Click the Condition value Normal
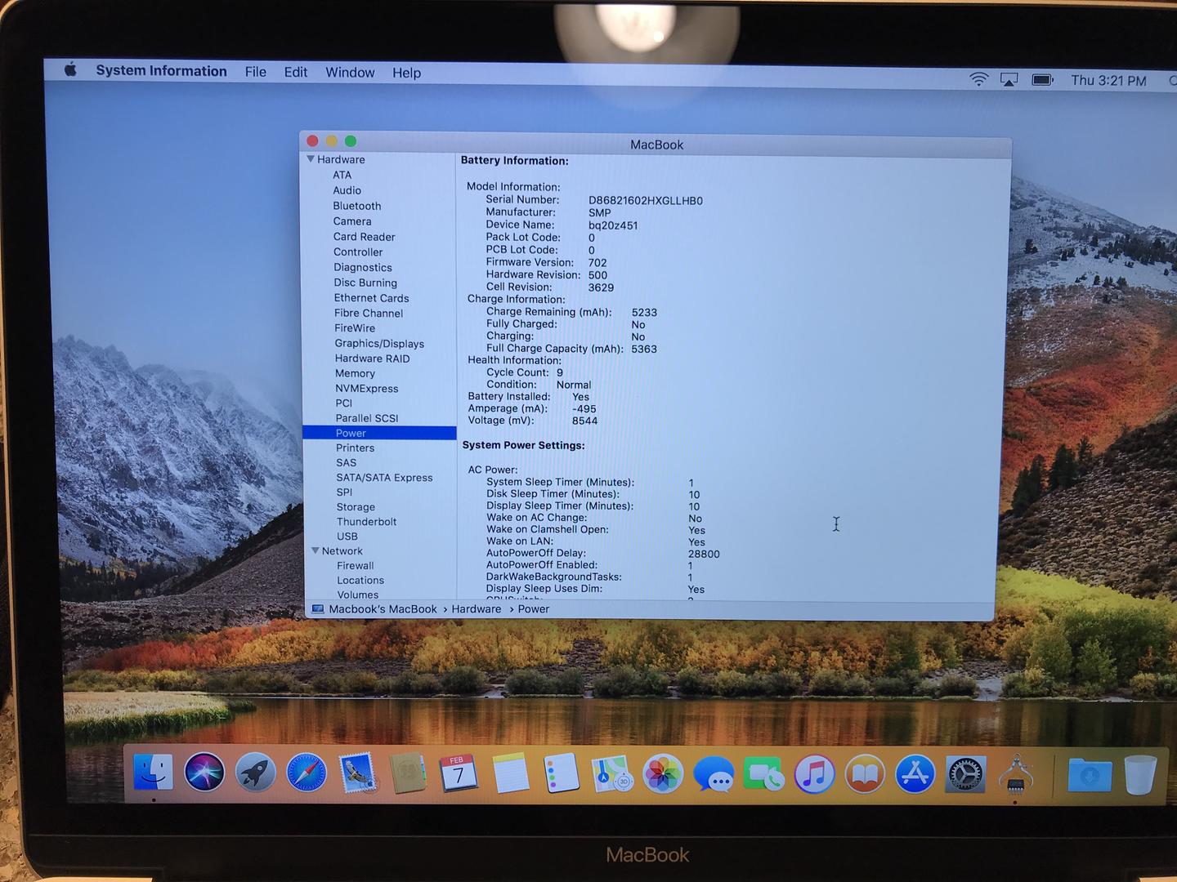The image size is (1177, 882). point(574,385)
